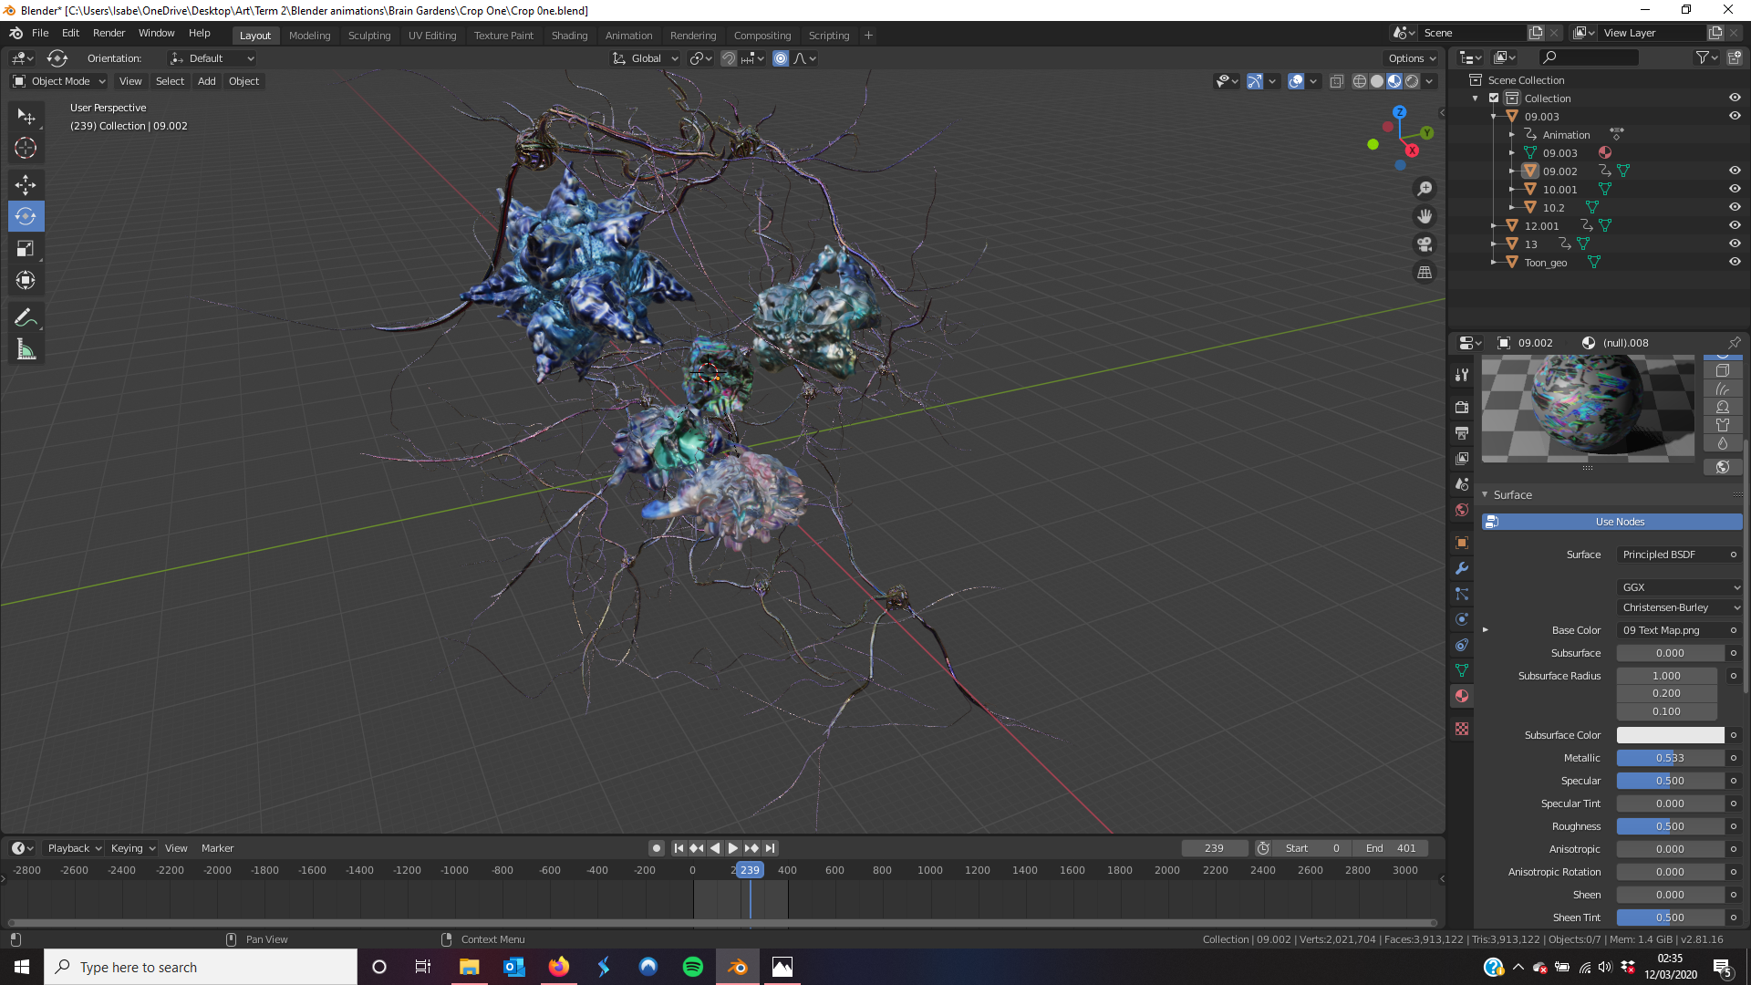This screenshot has width=1751, height=985.
Task: Open the Object Mode dropdown
Action: 59,81
